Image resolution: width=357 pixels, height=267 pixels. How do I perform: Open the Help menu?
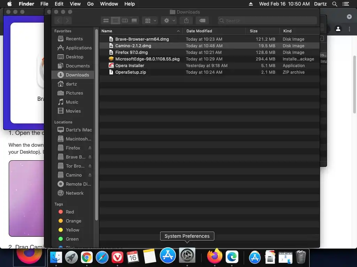[130, 4]
